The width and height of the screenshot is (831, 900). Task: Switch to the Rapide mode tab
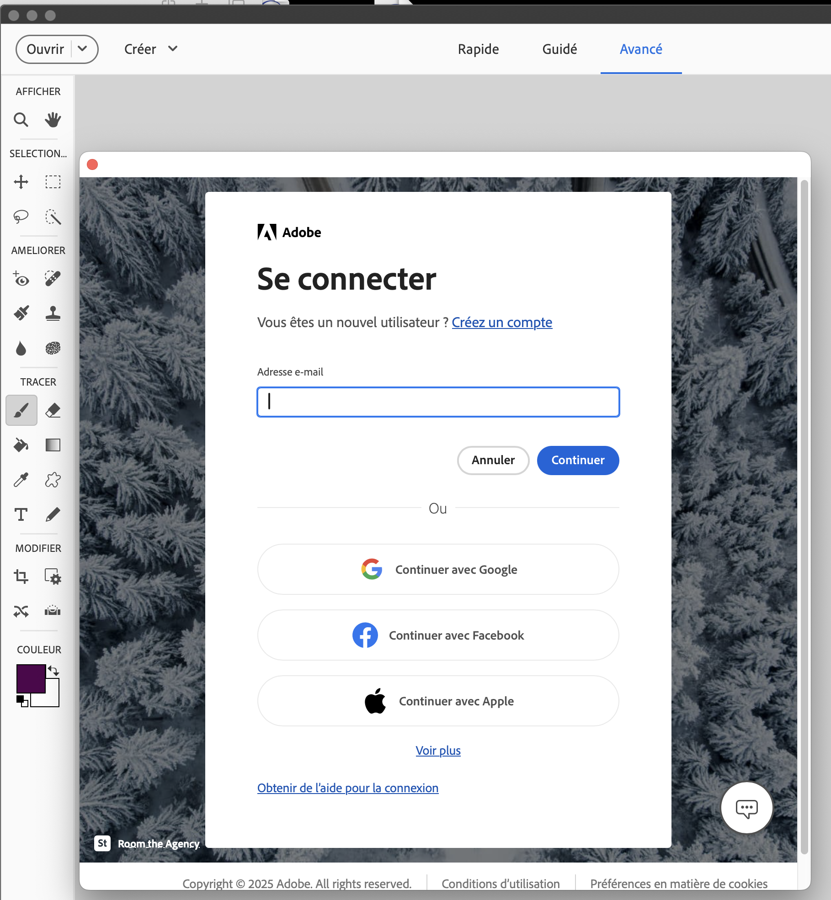click(x=479, y=49)
